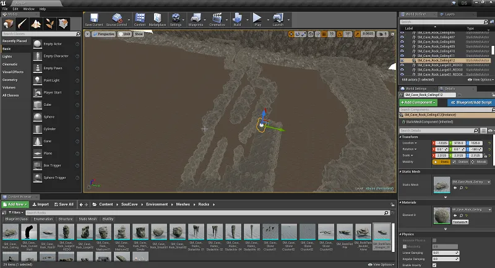
Task: Open the Perspective view mode dropdown
Action: coord(103,34)
